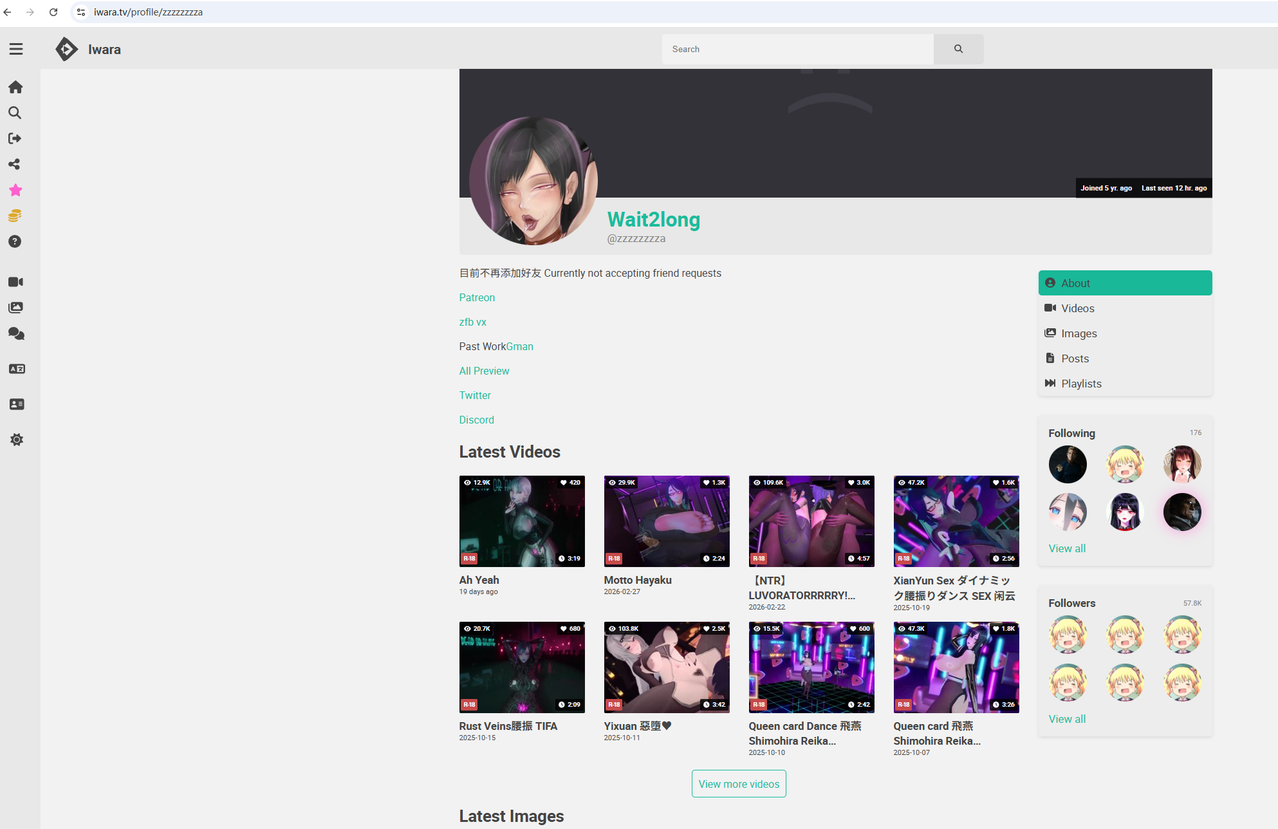Viewport: 1278px width, 829px height.
Task: Click the chat bubbles forum icon
Action: 16,333
